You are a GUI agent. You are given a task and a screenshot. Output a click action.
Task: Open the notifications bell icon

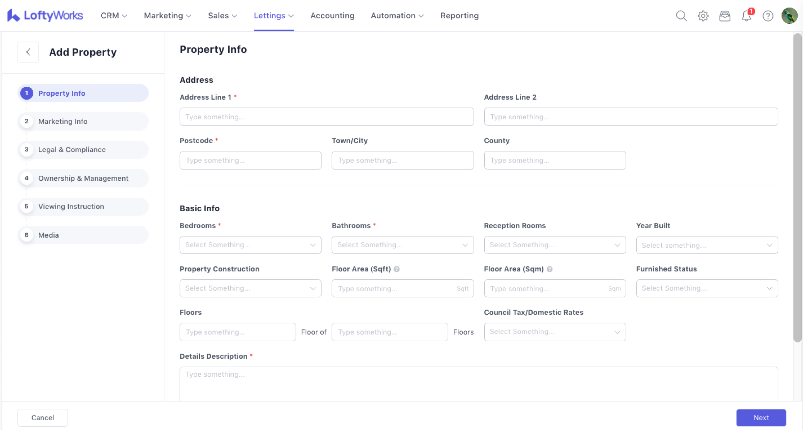(x=746, y=16)
